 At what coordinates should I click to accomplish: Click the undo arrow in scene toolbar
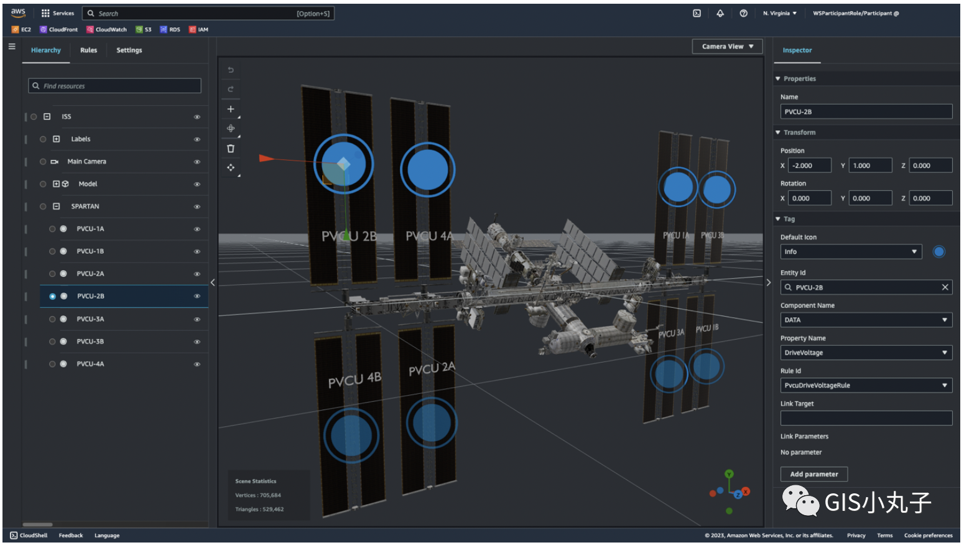coord(231,70)
